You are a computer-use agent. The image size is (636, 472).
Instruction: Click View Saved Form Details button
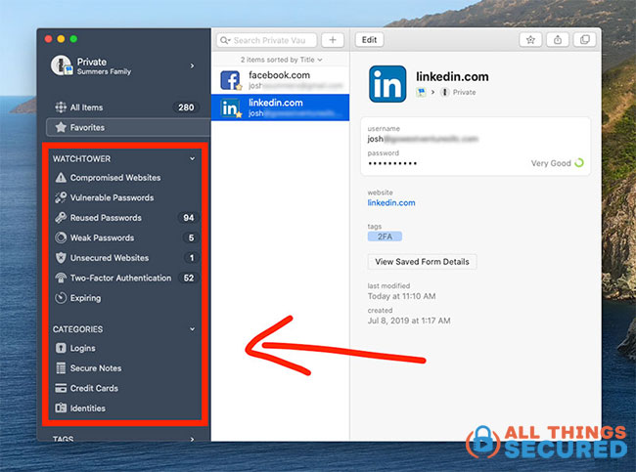pos(423,262)
